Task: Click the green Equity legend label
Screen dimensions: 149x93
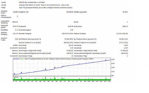Action: pyautogui.click(x=22, y=59)
